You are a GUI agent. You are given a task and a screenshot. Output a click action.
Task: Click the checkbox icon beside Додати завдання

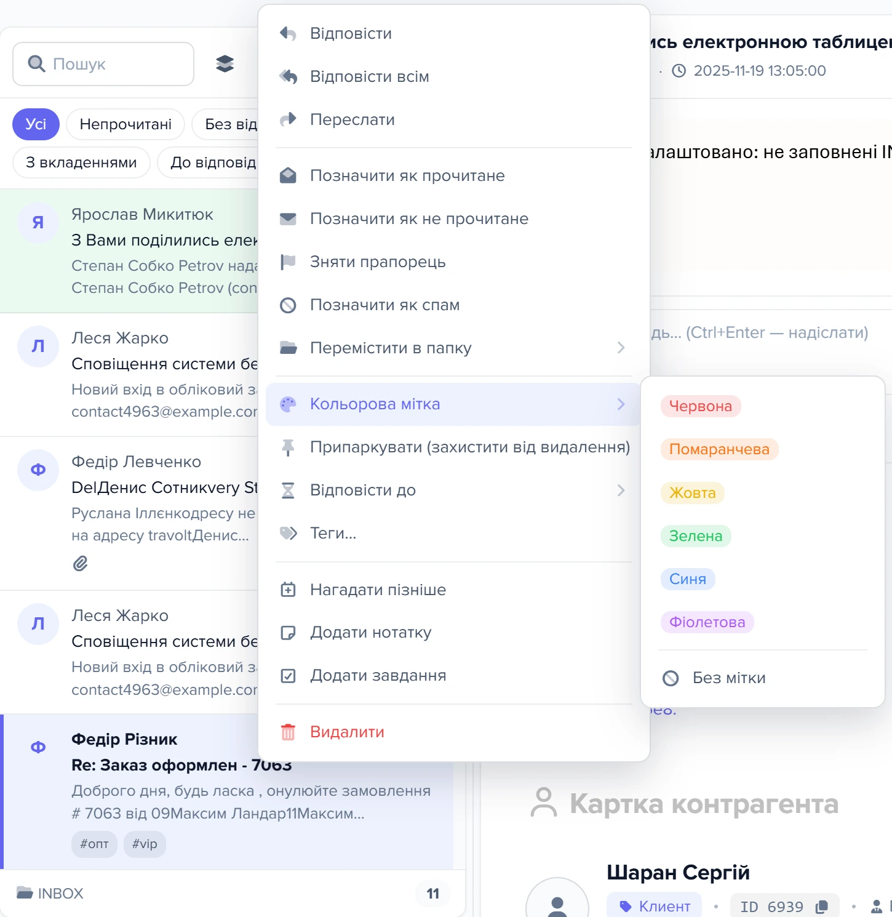[x=288, y=676]
